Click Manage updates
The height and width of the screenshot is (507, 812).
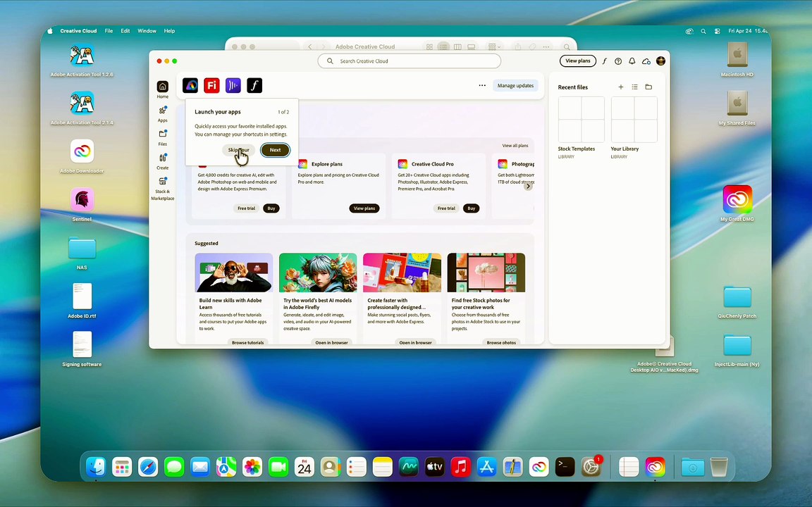pyautogui.click(x=515, y=85)
